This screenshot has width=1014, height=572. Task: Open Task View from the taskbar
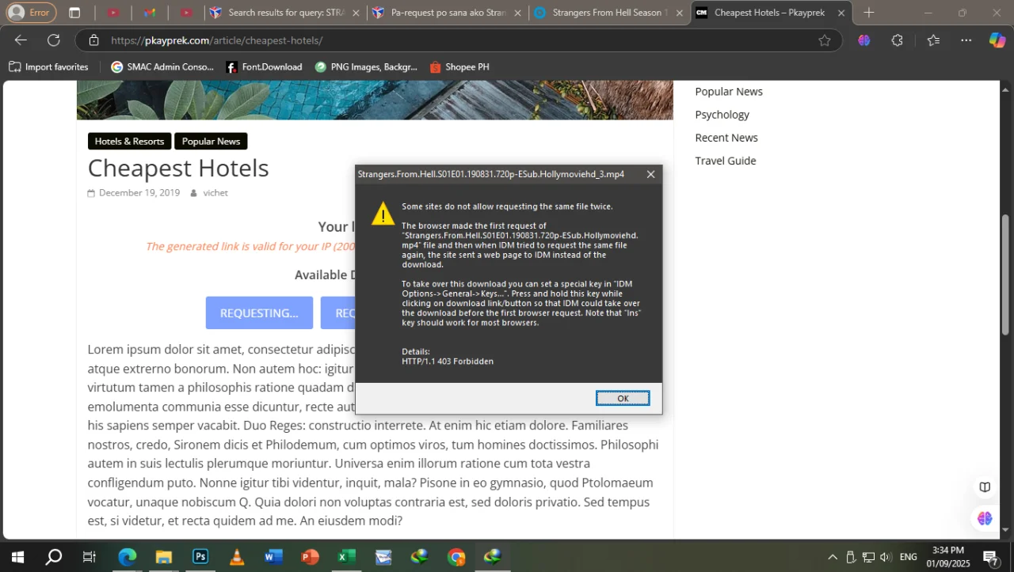coord(90,557)
